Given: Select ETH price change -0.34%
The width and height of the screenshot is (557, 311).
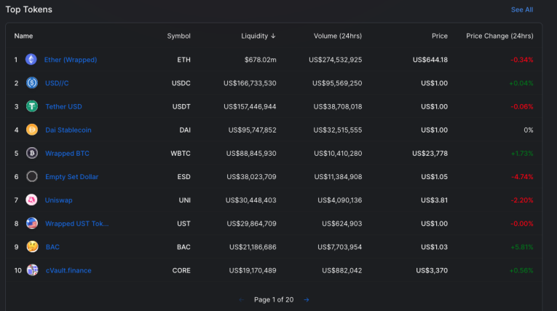Looking at the screenshot, I should click(x=522, y=60).
